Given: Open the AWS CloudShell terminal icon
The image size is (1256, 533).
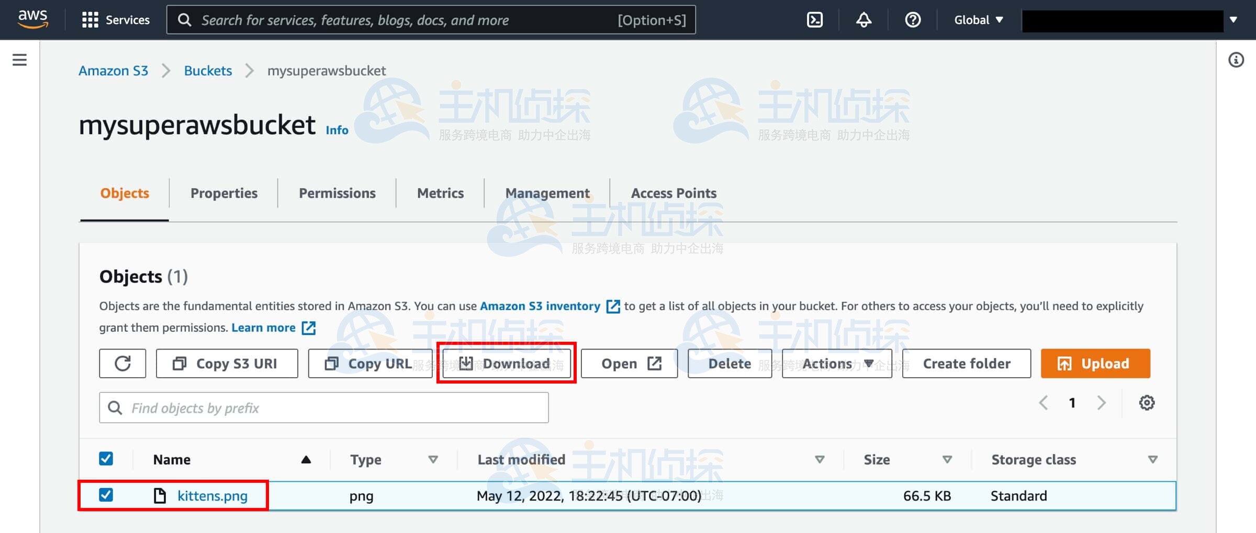Looking at the screenshot, I should coord(814,20).
